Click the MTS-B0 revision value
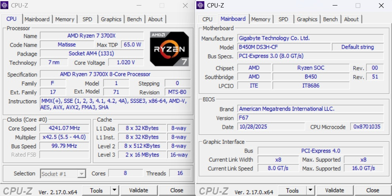Viewport: 392px width, 196px height. pyautogui.click(x=177, y=92)
